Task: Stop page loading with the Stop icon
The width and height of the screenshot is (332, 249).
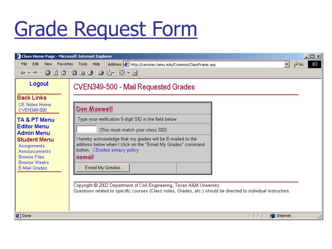Action: click(48, 73)
